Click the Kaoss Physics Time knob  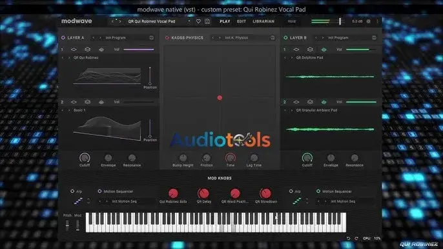231,158
